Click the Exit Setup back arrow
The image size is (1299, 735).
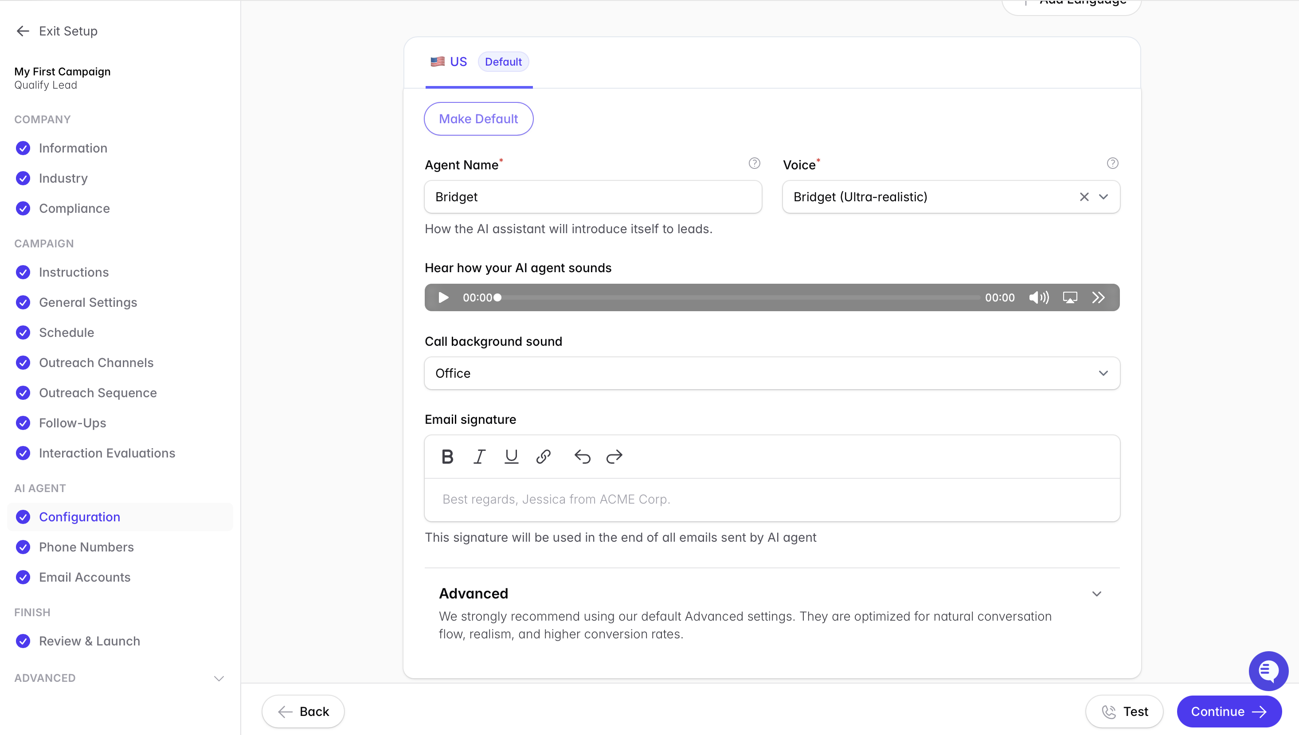(x=23, y=31)
